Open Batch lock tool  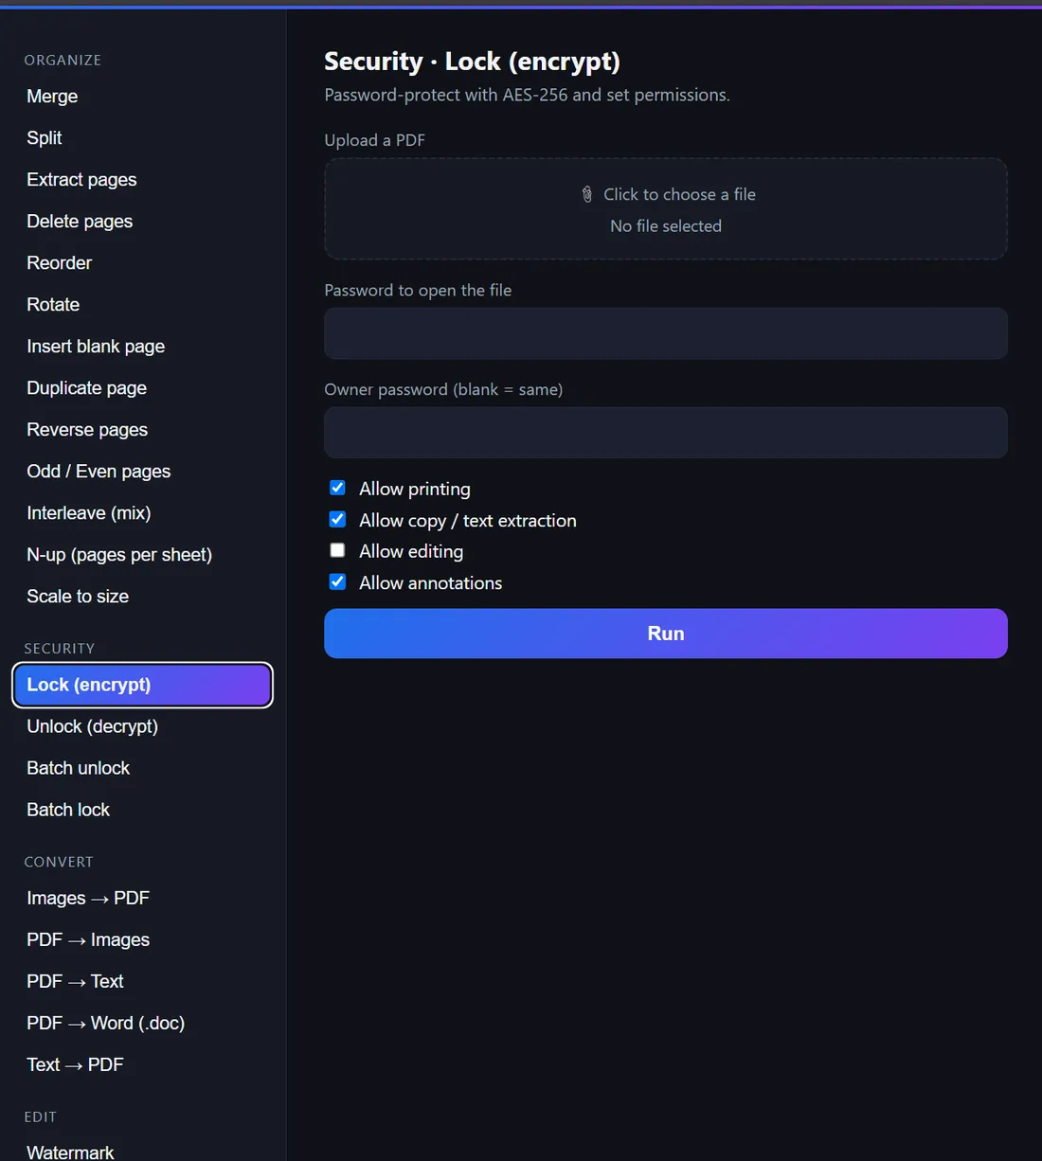click(142, 810)
